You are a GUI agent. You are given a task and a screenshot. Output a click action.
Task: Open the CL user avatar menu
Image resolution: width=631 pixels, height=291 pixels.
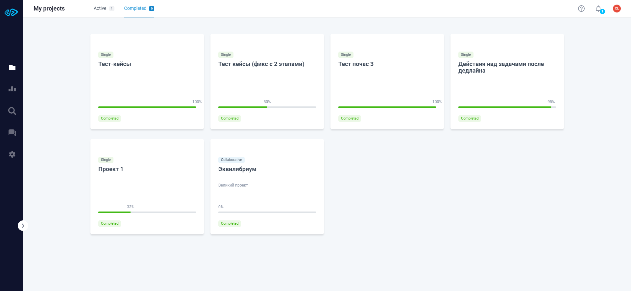coord(617,9)
